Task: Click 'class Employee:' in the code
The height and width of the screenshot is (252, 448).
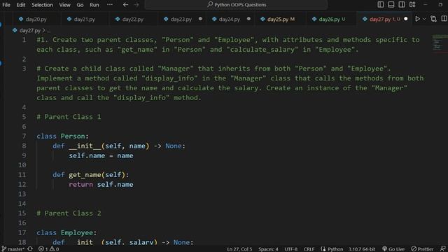Action: point(66,233)
